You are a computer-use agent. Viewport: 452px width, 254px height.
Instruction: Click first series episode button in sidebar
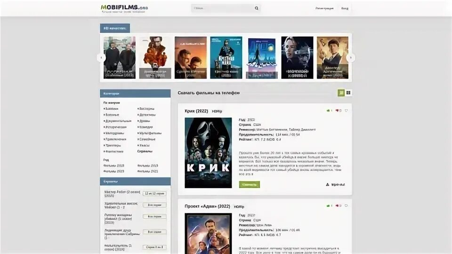[x=154, y=193]
